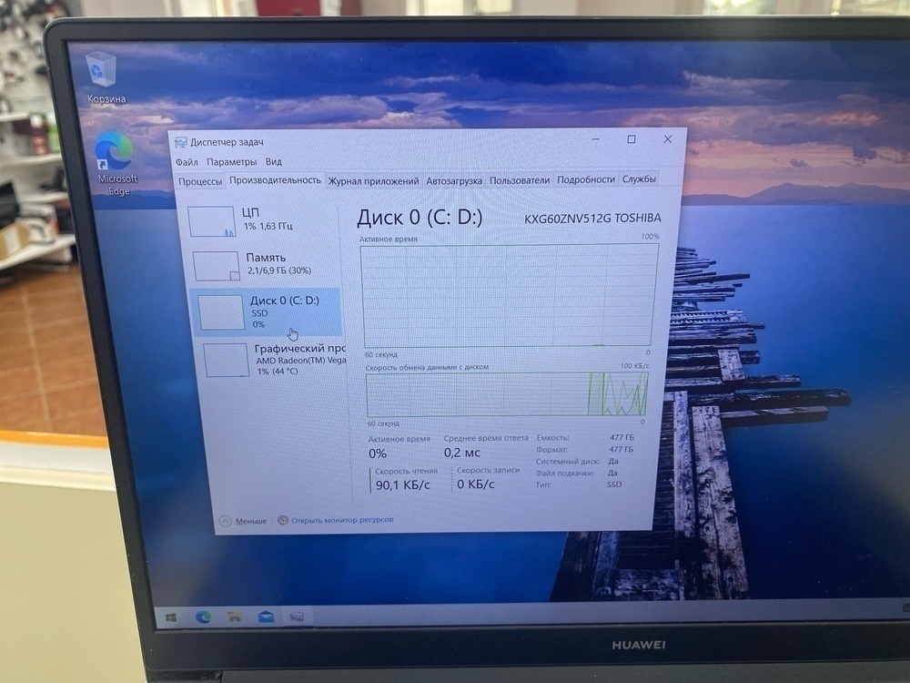
Task: Select the Графический процессор sidebar item
Action: [x=274, y=360]
